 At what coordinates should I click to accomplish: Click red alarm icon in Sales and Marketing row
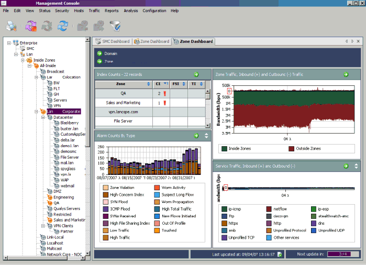click(165, 103)
